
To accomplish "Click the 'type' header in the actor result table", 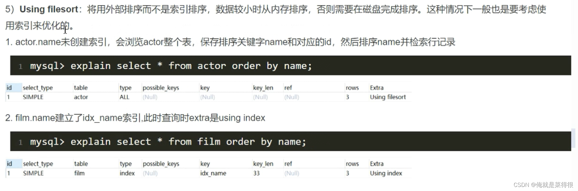I will (x=125, y=88).
